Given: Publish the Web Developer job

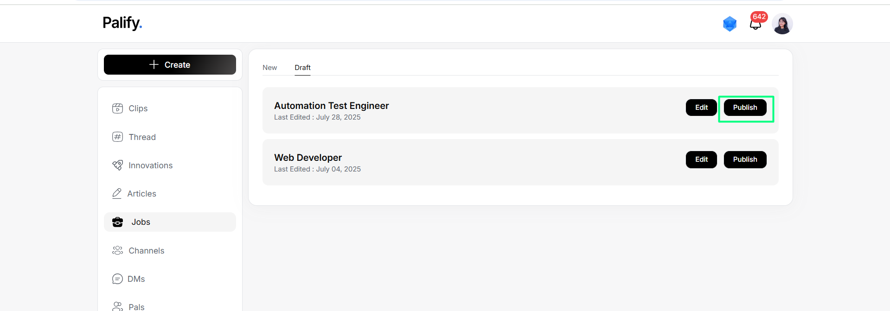Looking at the screenshot, I should pos(745,159).
